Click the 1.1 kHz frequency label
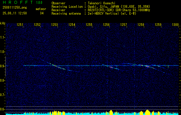Viewport: 181px width, 115px height. tap(2, 37)
